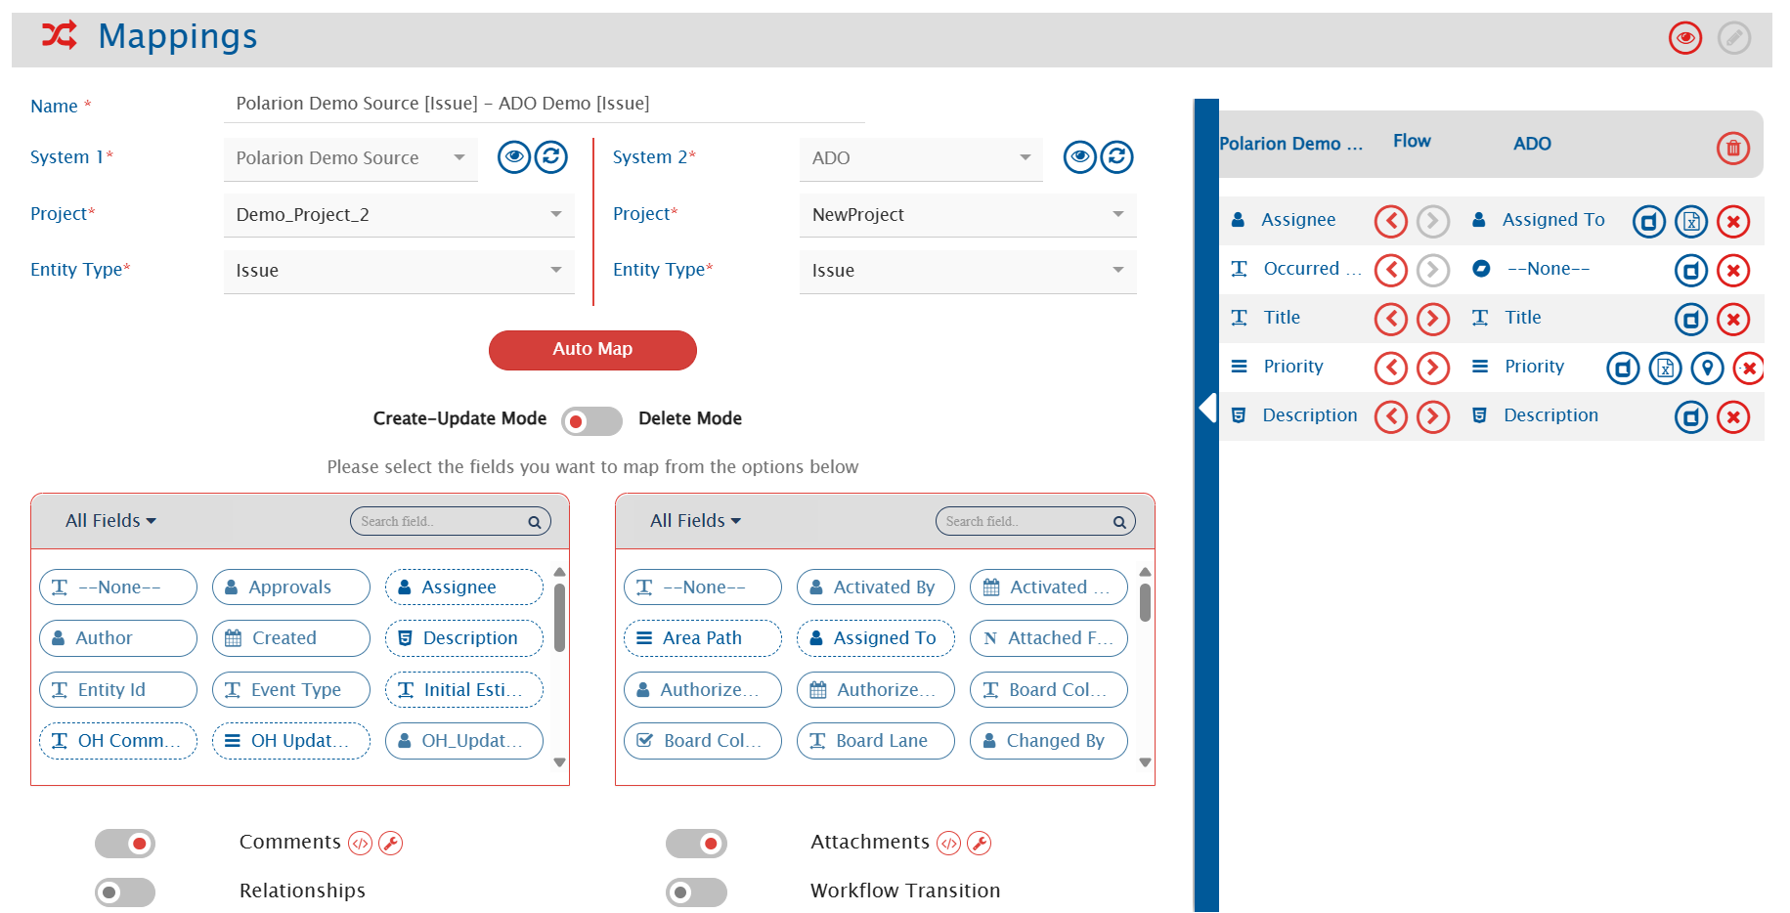The height and width of the screenshot is (913, 1790).
Task: Click the left arrow on the Title mapping
Action: 1390,319
